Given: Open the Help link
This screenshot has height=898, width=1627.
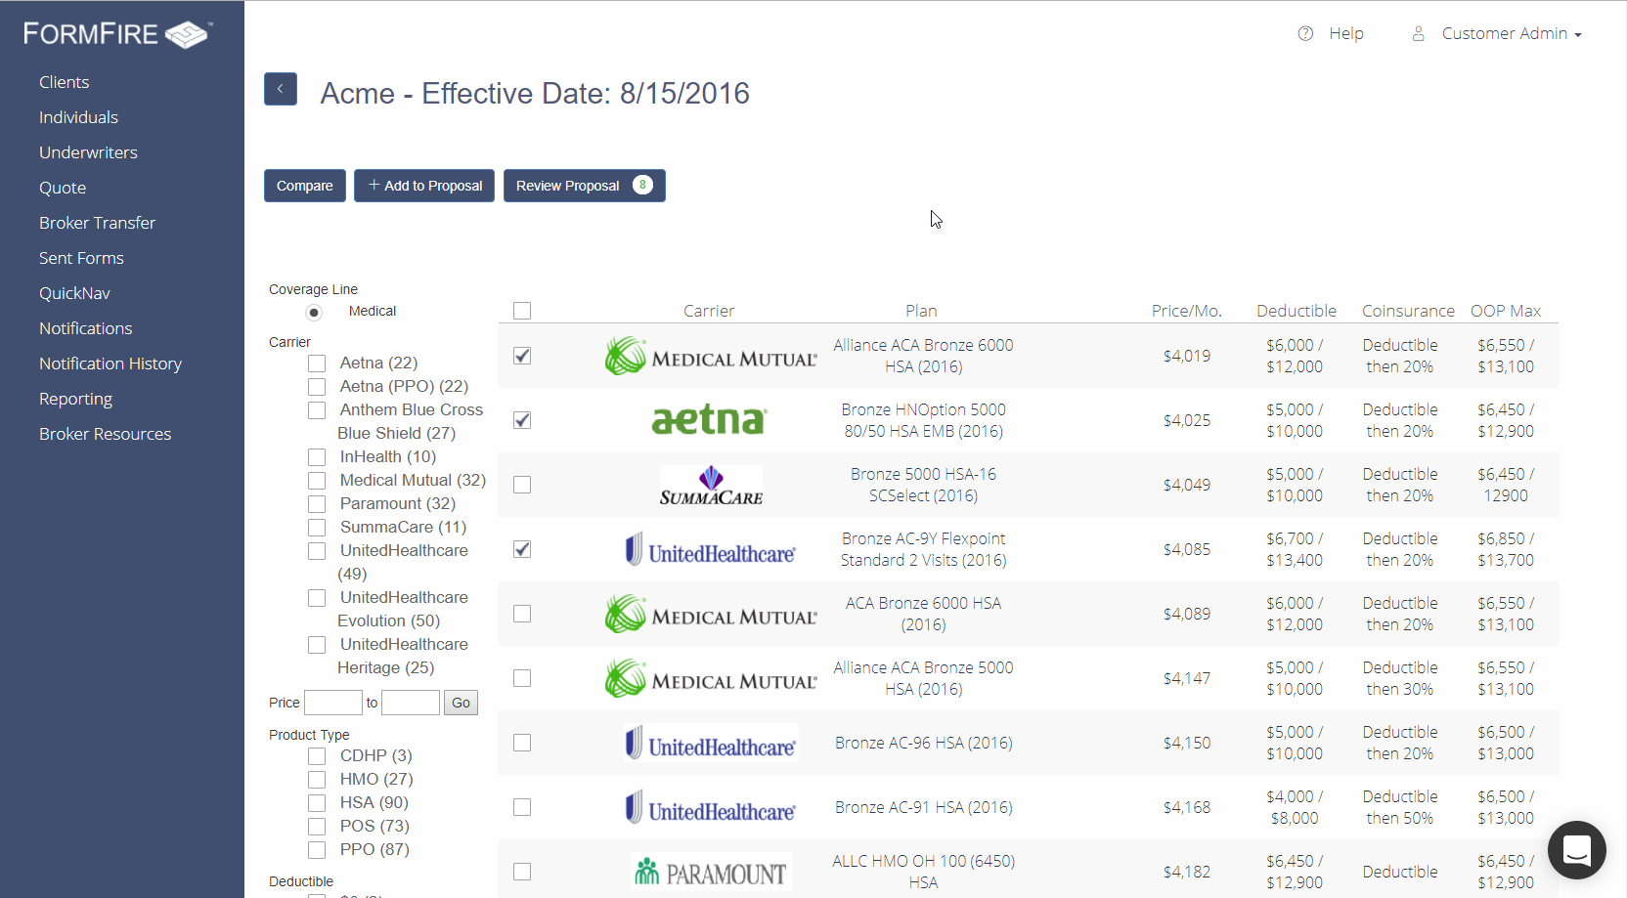Looking at the screenshot, I should [x=1346, y=33].
